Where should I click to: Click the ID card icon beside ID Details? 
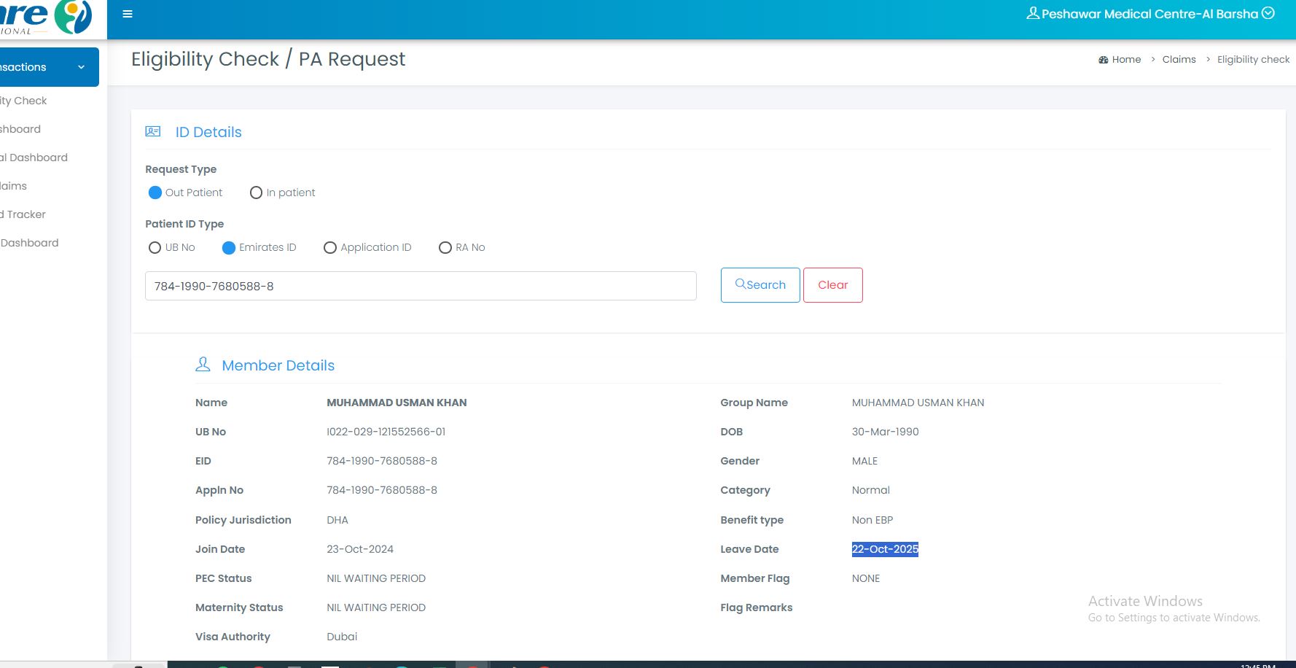[x=153, y=131]
